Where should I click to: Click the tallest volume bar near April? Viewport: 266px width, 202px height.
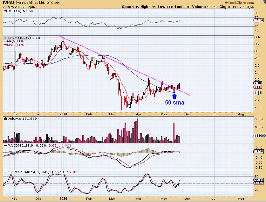pos(137,131)
